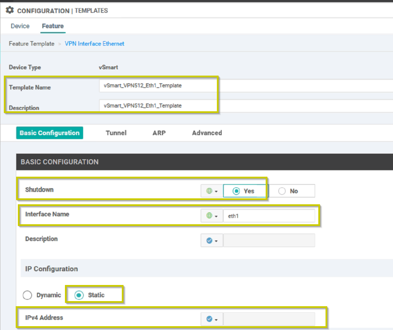This screenshot has width=393, height=330.
Task: Jump to the ARP section
Action: coord(159,133)
